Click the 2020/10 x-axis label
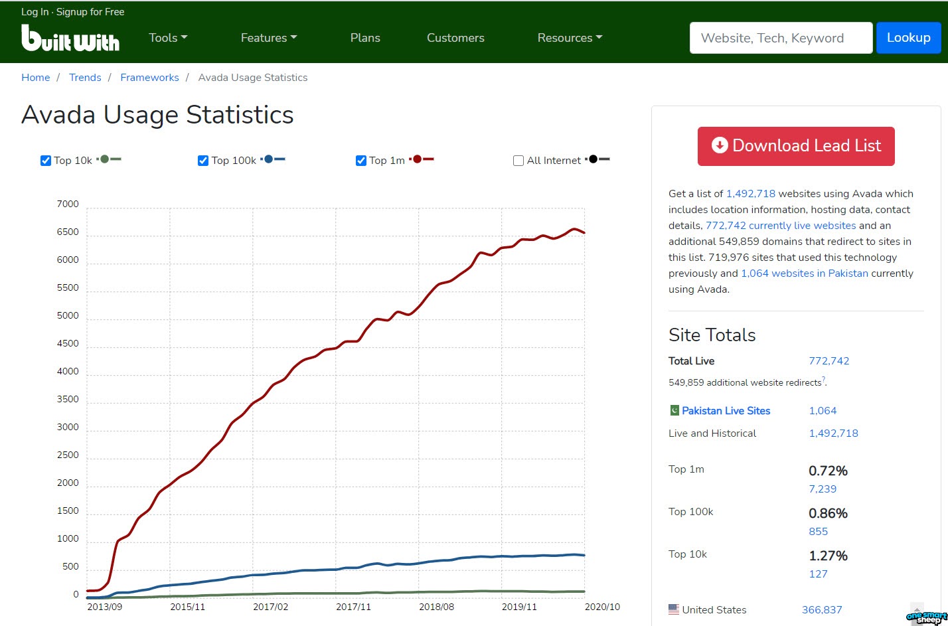 pos(602,607)
